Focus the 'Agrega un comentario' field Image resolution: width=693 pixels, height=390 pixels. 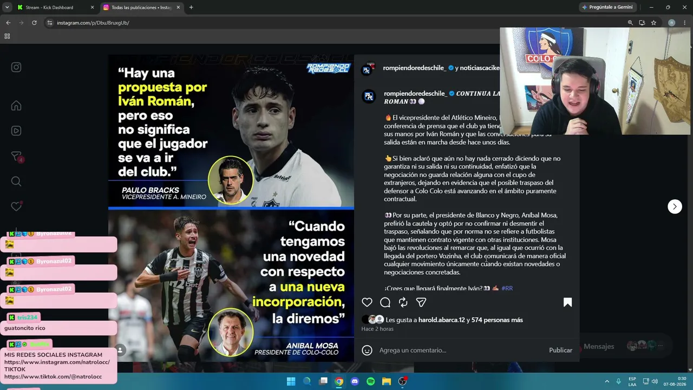(x=460, y=350)
